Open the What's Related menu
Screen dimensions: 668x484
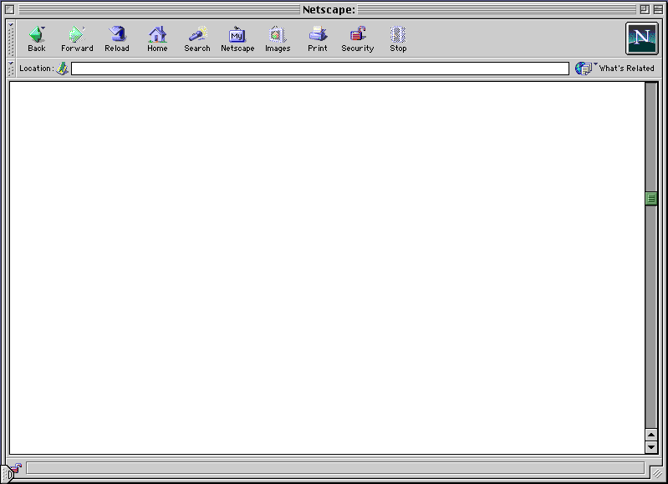tap(614, 69)
